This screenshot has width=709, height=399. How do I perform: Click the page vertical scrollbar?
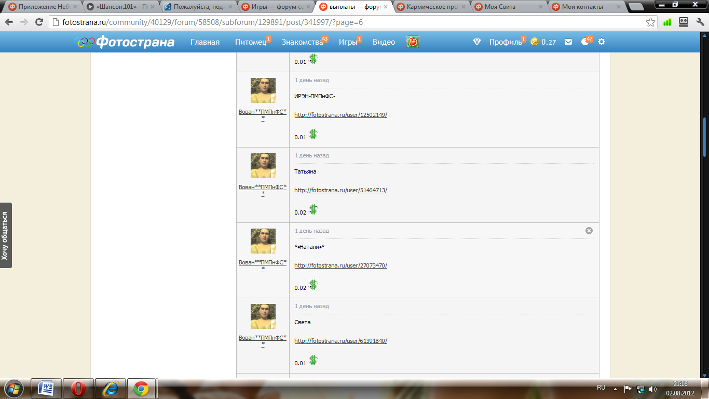[x=705, y=137]
